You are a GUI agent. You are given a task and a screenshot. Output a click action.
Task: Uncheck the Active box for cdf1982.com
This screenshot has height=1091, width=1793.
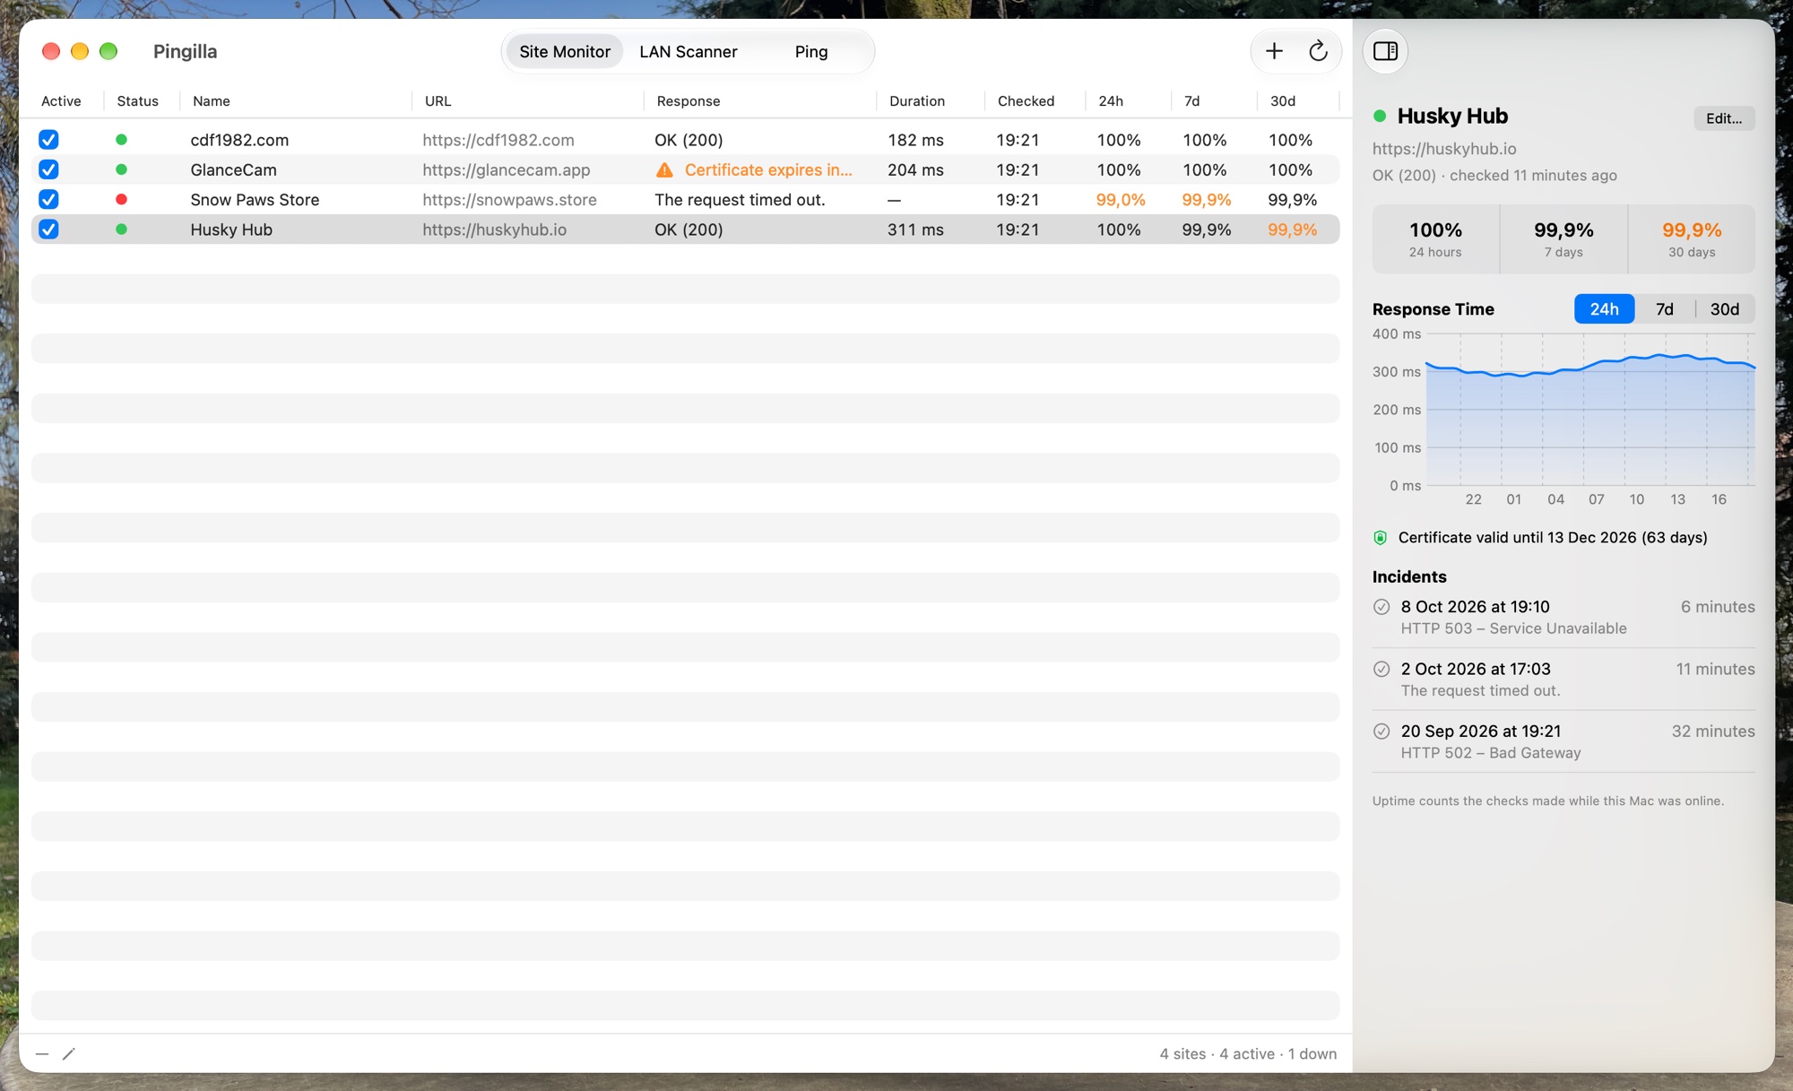(48, 140)
